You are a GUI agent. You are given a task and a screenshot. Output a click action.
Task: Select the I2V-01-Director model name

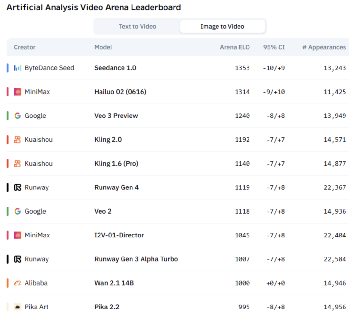point(119,235)
